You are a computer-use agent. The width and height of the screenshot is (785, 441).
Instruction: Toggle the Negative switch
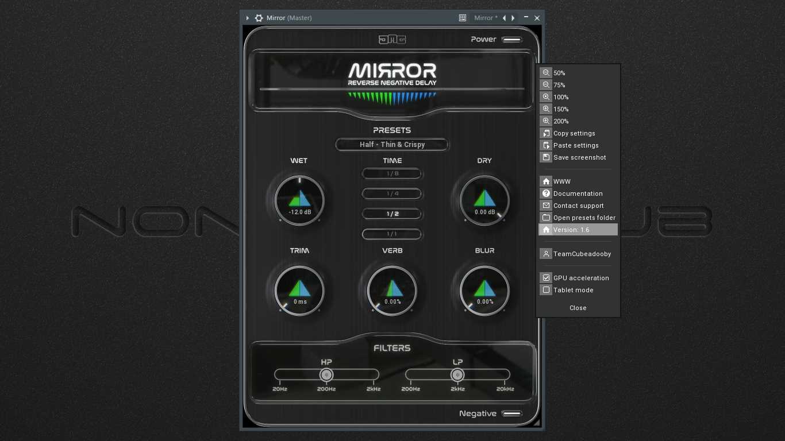511,413
